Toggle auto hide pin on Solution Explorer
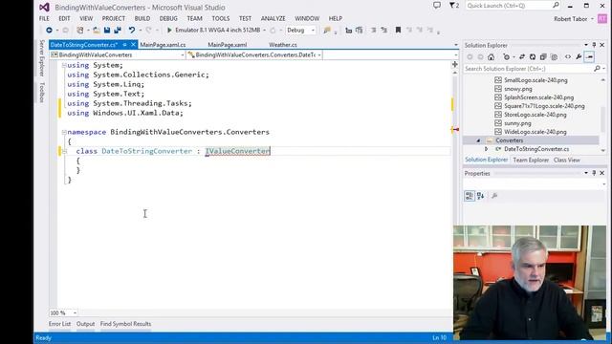 [x=594, y=45]
